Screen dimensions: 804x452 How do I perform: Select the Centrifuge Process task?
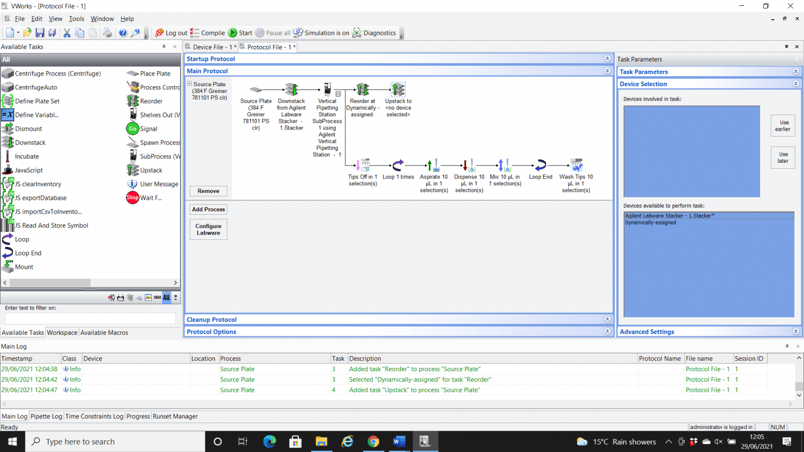click(51, 73)
